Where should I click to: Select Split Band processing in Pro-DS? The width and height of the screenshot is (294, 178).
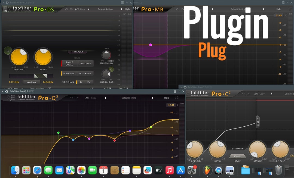pyautogui.click(x=85, y=73)
